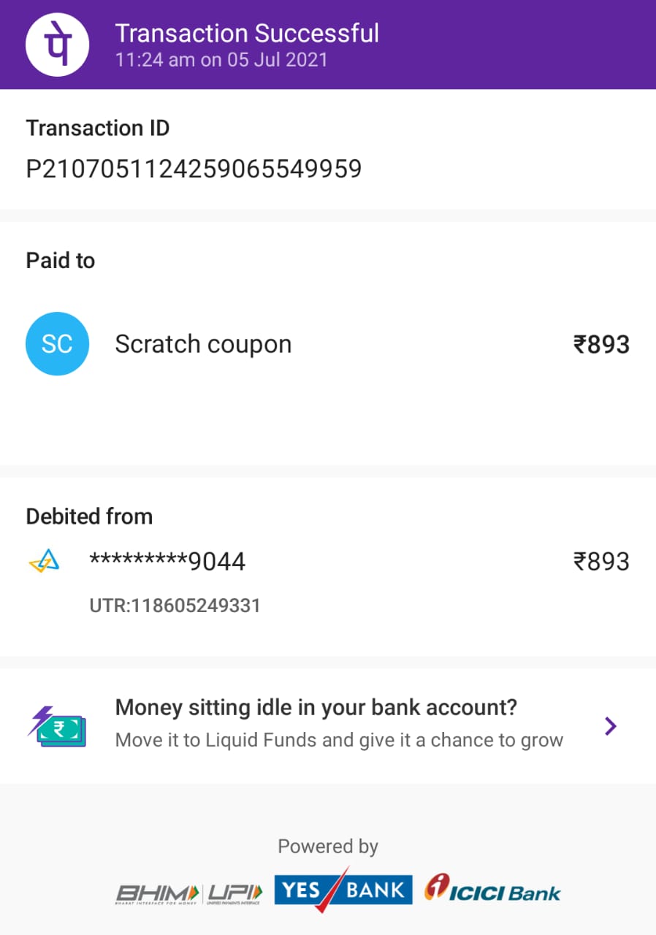Select the Transaction ID number
Viewport: 656px width, 935px height.
click(194, 169)
